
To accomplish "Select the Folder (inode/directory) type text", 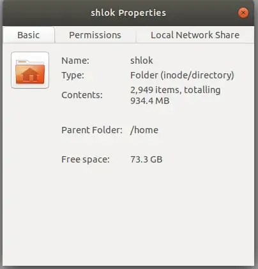I will pos(182,75).
